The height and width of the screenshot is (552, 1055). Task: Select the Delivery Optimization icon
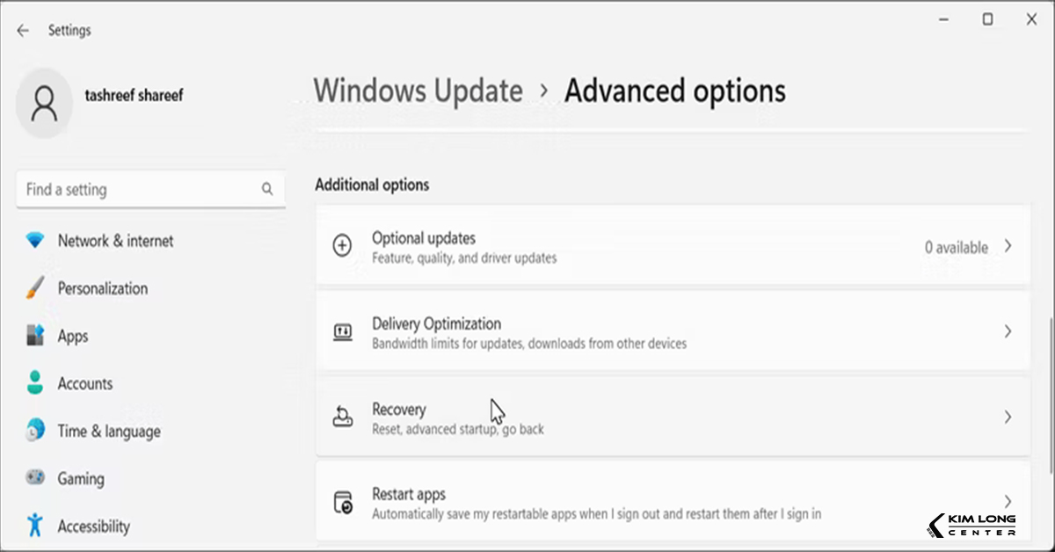pyautogui.click(x=342, y=331)
